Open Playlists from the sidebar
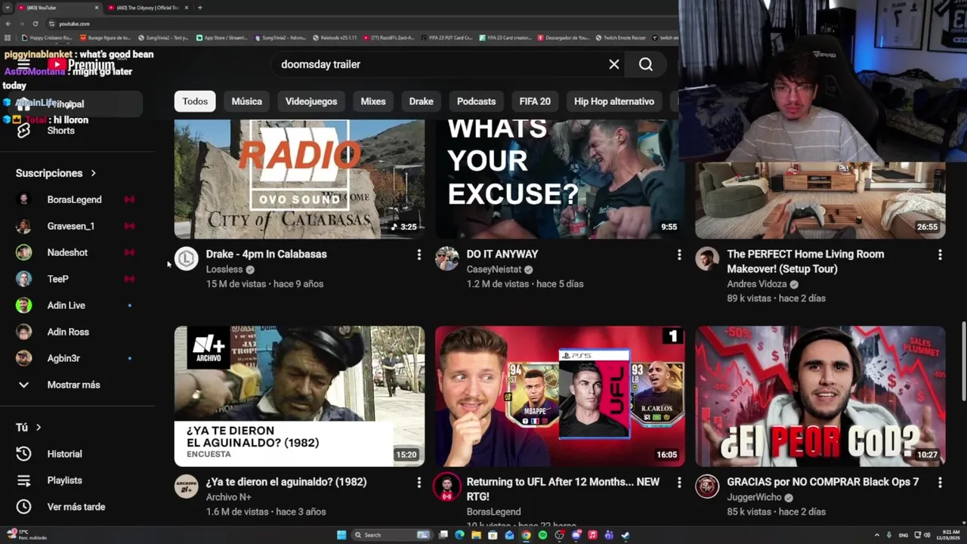Viewport: 967px width, 544px height. [77, 481]
